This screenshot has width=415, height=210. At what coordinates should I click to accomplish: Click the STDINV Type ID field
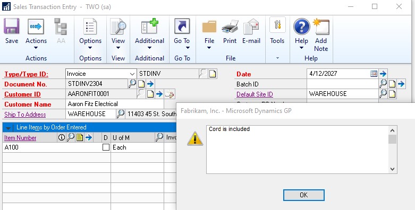pos(167,74)
